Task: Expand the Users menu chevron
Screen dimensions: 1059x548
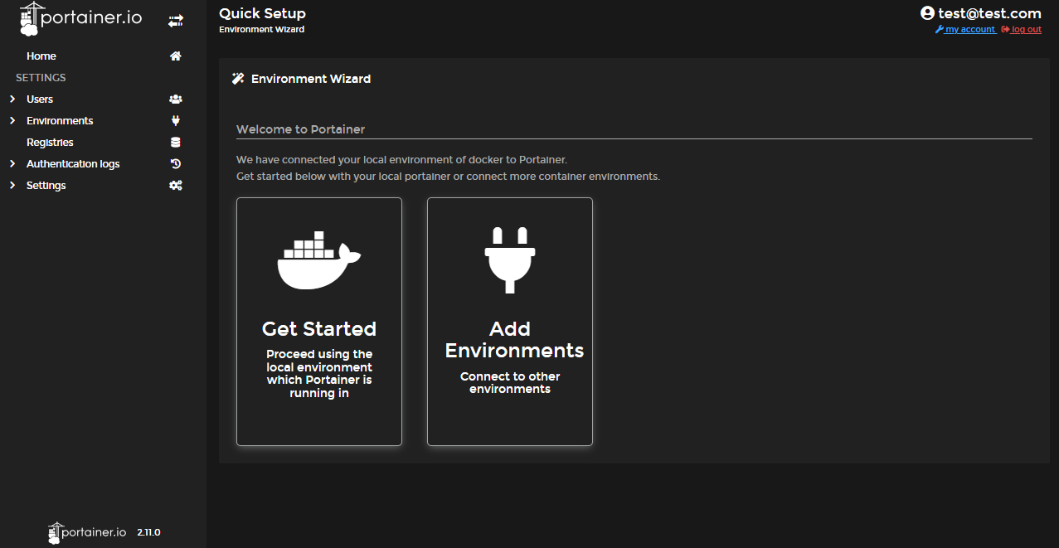Action: (12, 99)
